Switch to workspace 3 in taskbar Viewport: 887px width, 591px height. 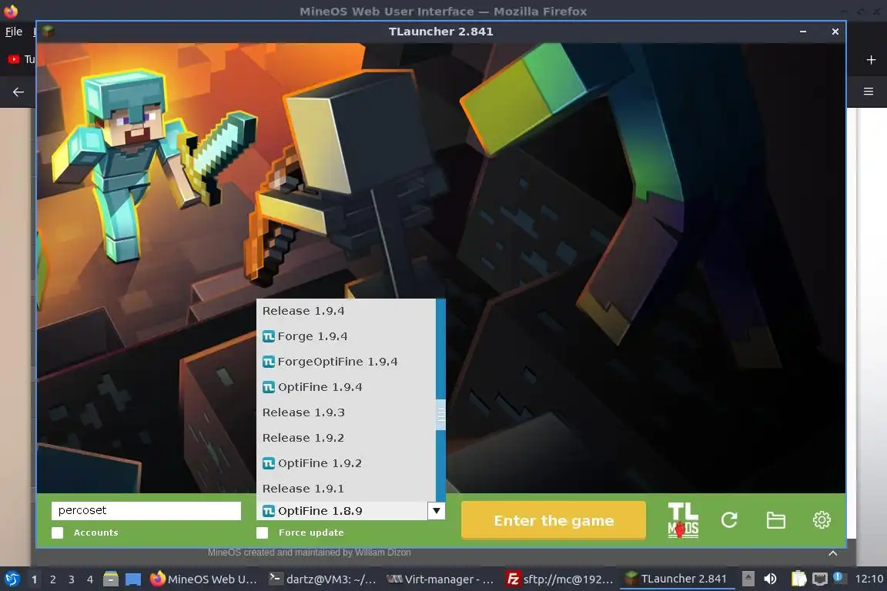coord(72,579)
